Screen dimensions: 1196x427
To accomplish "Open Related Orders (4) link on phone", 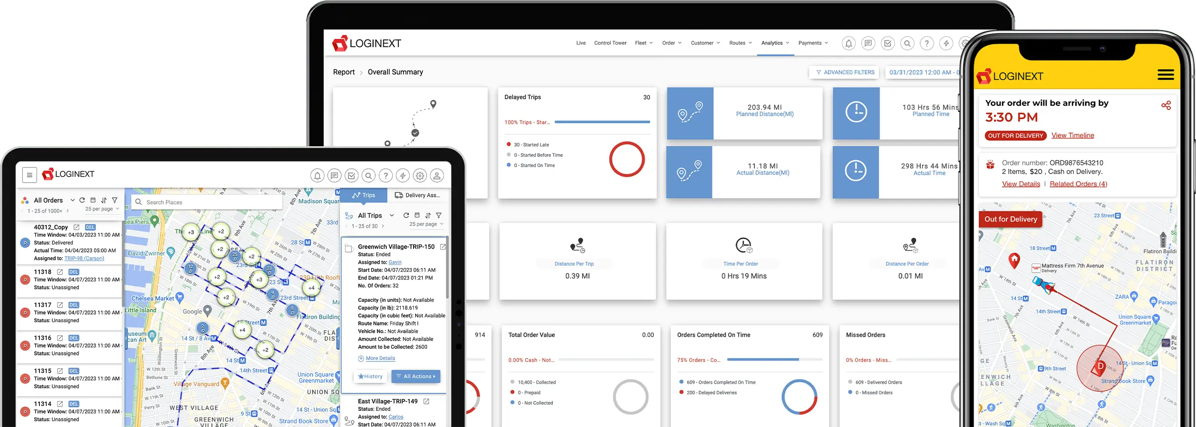I will [1078, 184].
